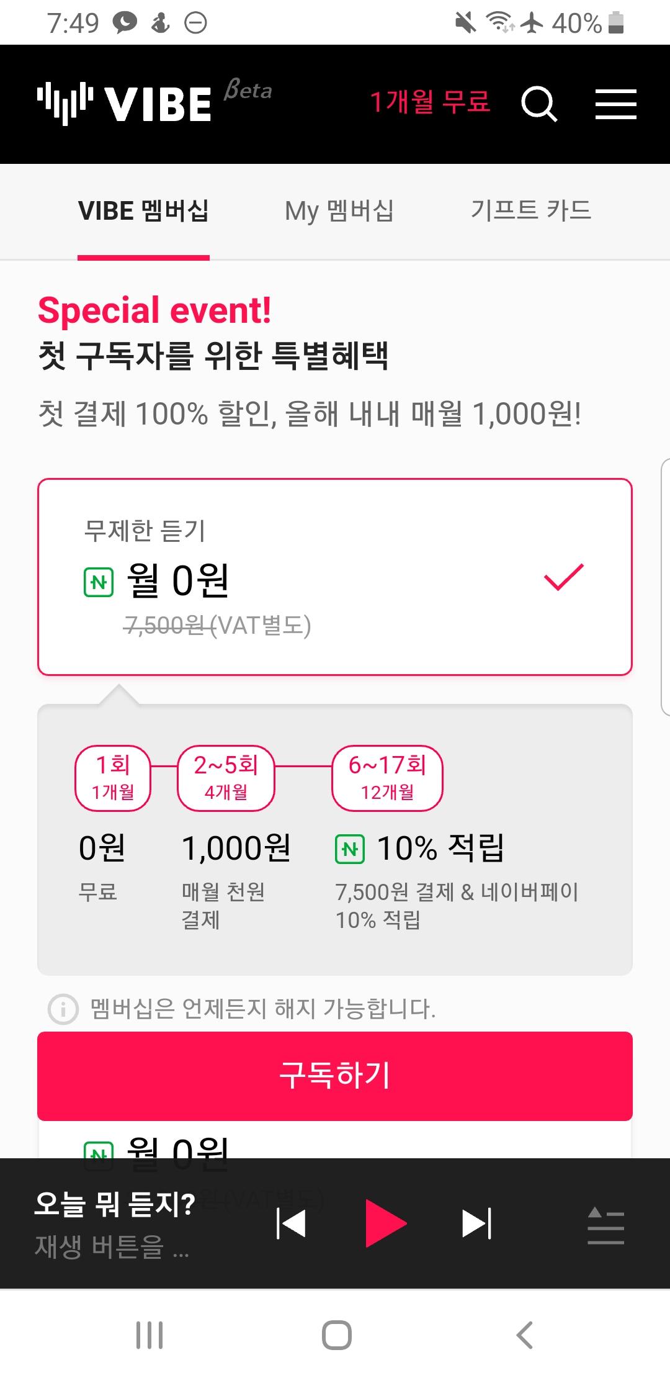Screen dimensions: 670x1378
Task: Select the 2~5회 4개월 step badge
Action: (x=226, y=778)
